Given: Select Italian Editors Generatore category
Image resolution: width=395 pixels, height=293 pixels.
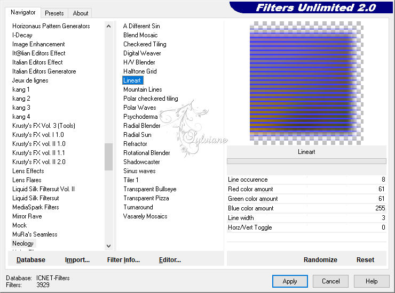Looking at the screenshot, I should (44, 71).
